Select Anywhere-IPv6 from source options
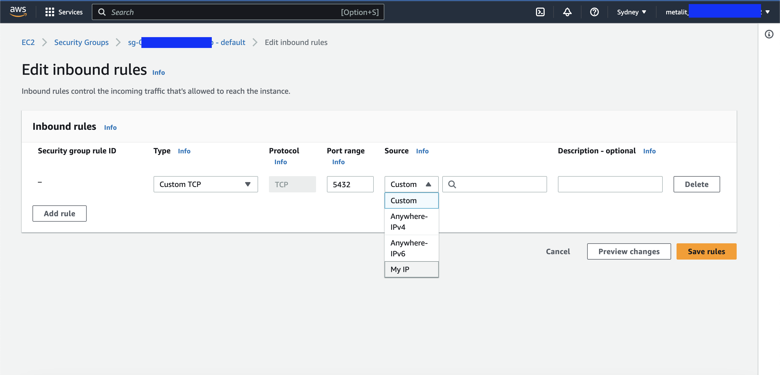780x375 pixels. pyautogui.click(x=409, y=248)
